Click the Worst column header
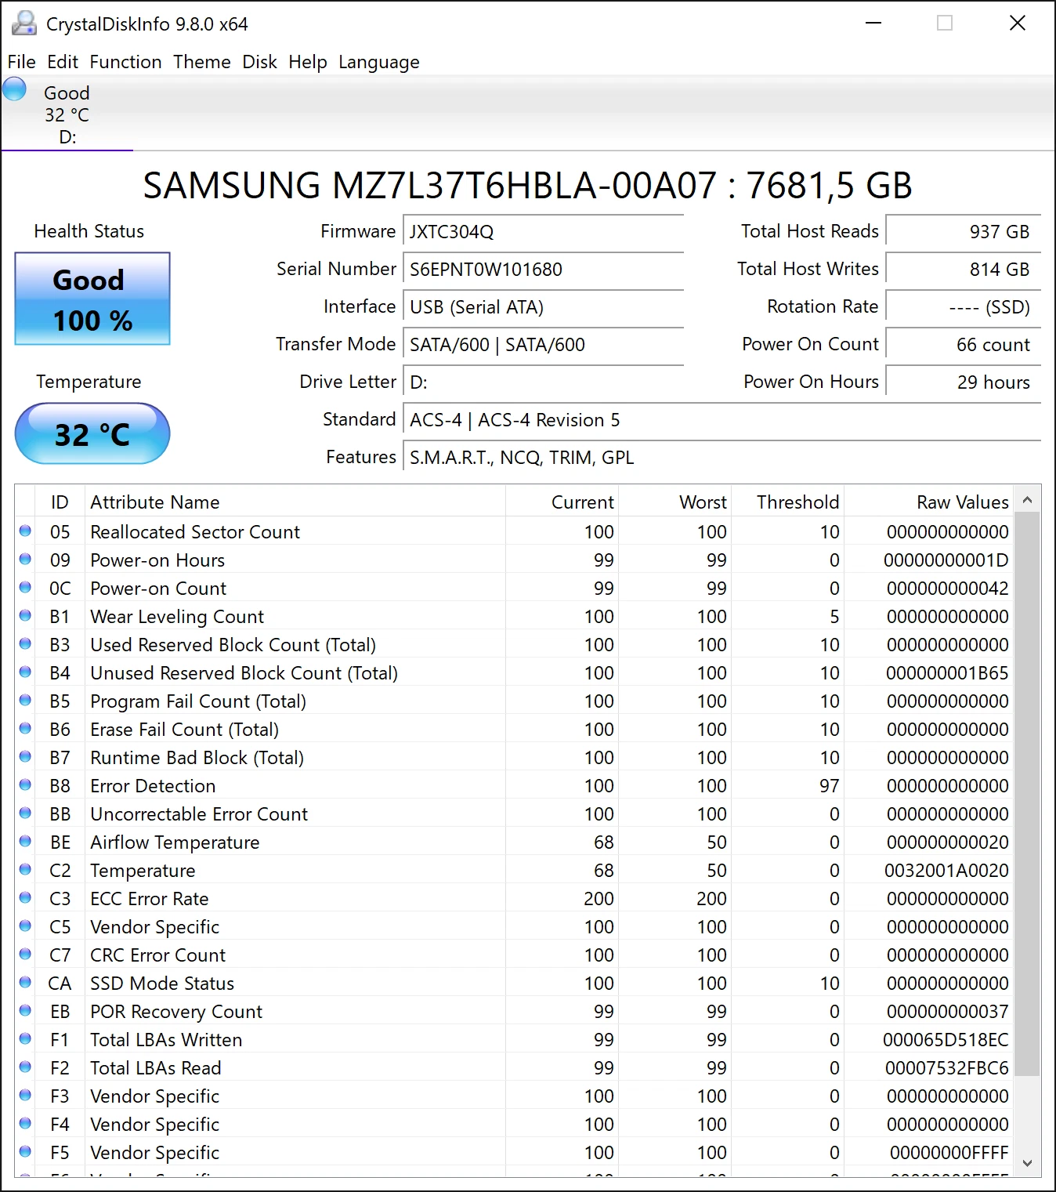 point(675,502)
